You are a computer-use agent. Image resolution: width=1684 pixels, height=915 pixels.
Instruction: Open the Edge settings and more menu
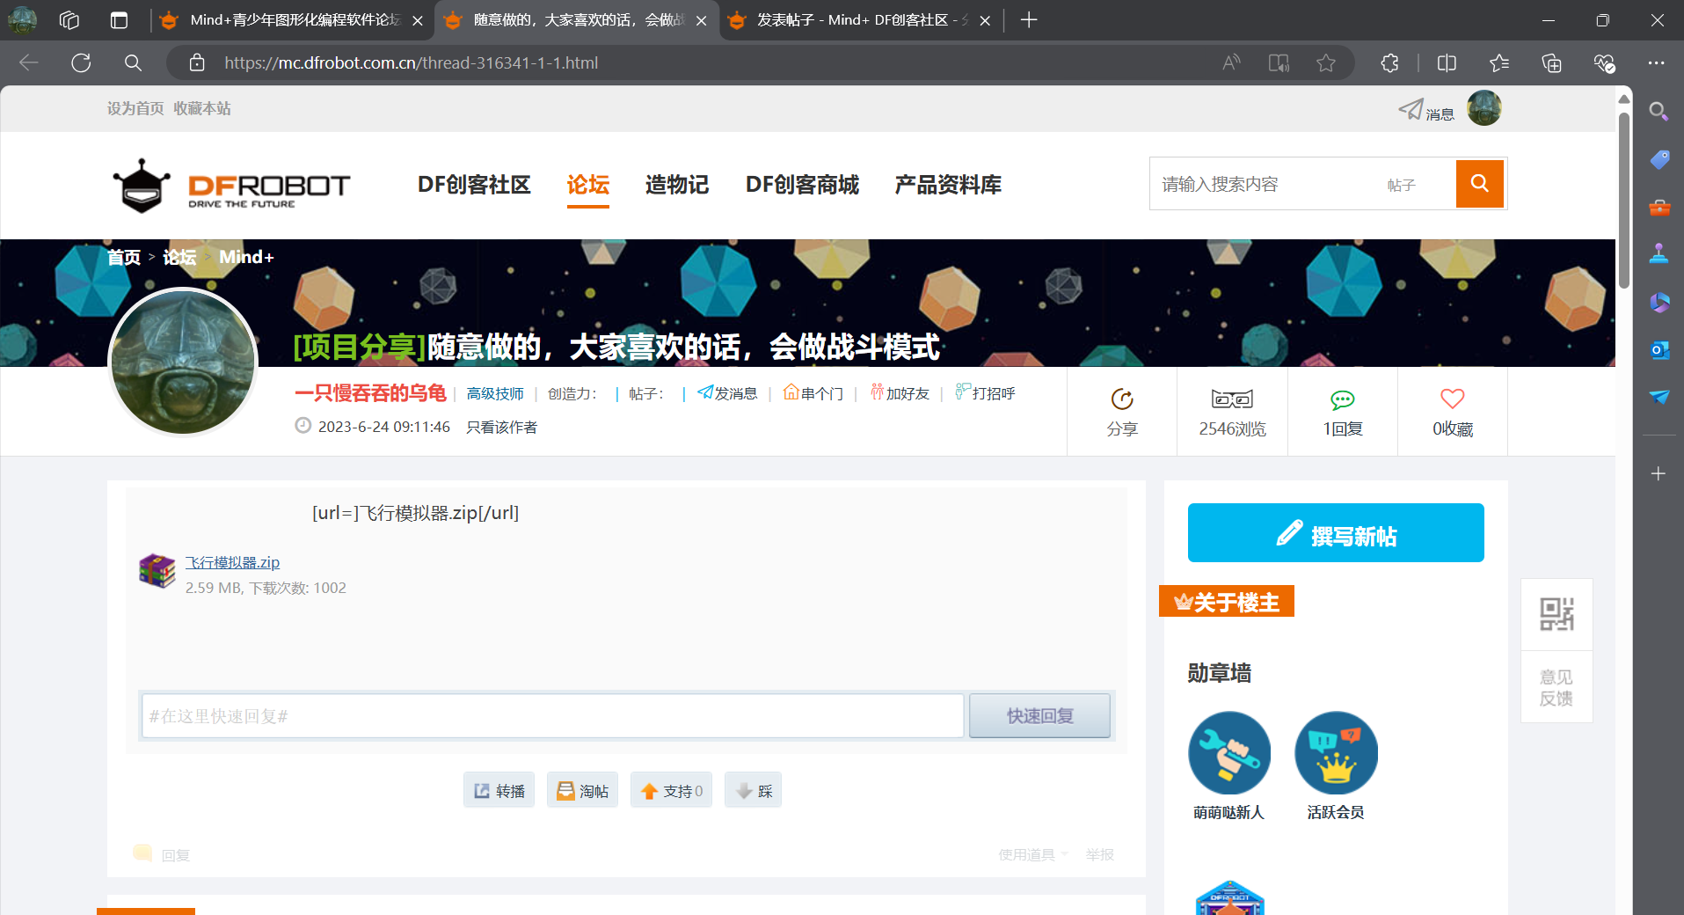[1657, 62]
